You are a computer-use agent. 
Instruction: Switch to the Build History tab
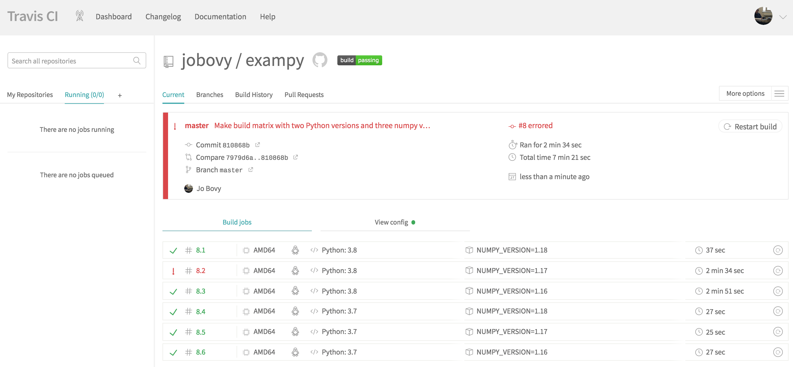[254, 95]
